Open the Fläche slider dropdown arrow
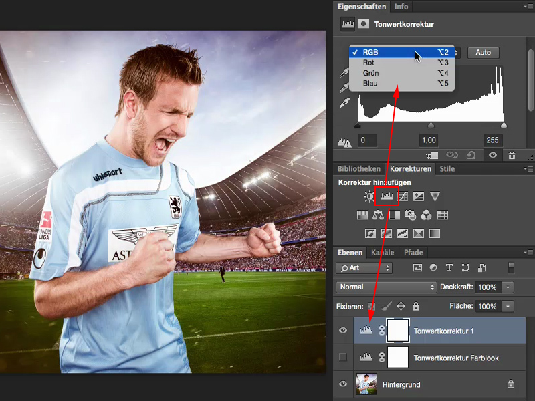535x401 pixels. pyautogui.click(x=508, y=307)
